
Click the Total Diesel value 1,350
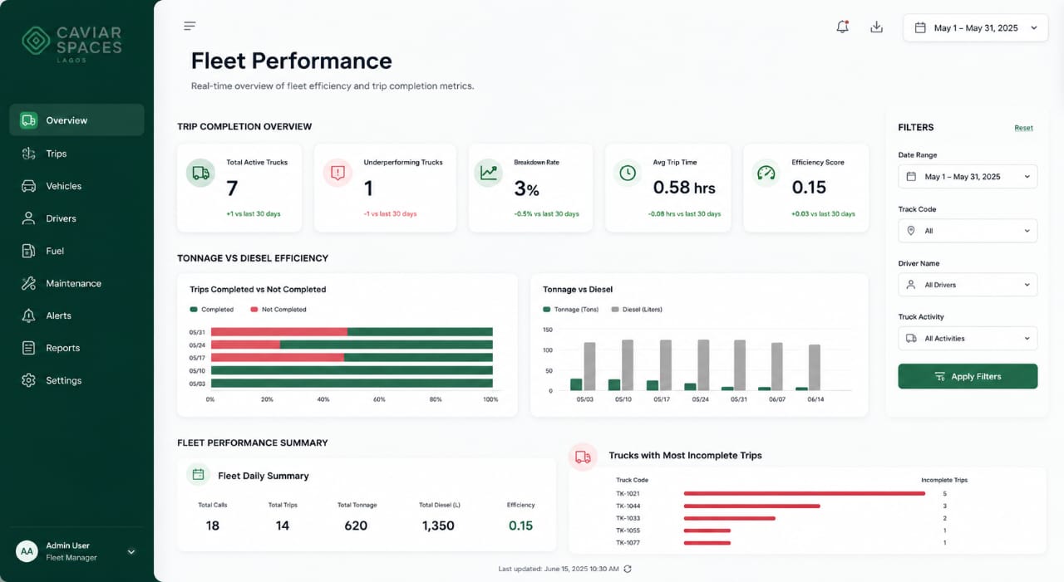[438, 526]
